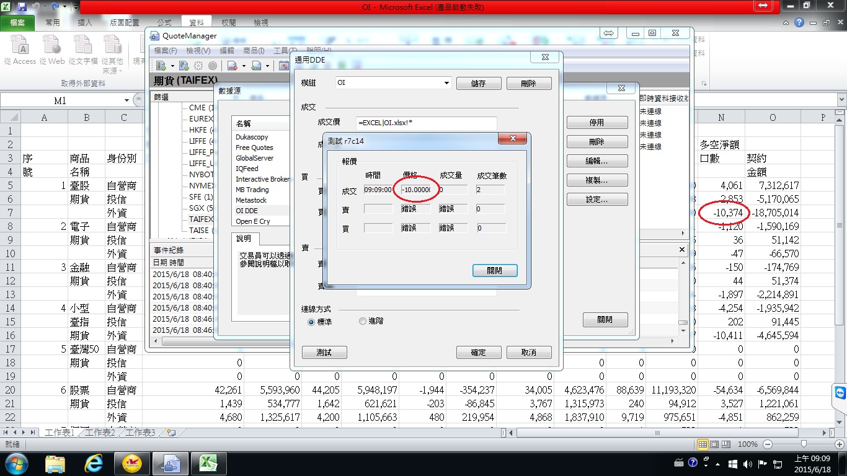Open dropdown arrow beside the import icon
The height and width of the screenshot is (476, 847).
[x=268, y=66]
